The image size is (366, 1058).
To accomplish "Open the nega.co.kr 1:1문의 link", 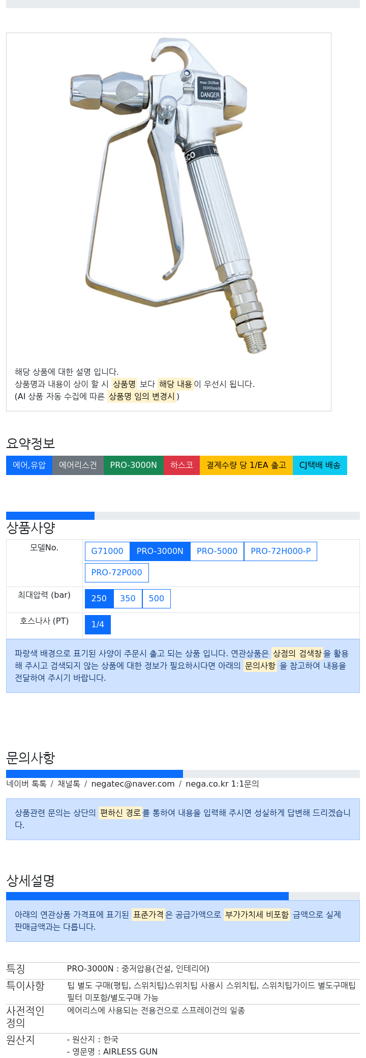I will (x=222, y=784).
